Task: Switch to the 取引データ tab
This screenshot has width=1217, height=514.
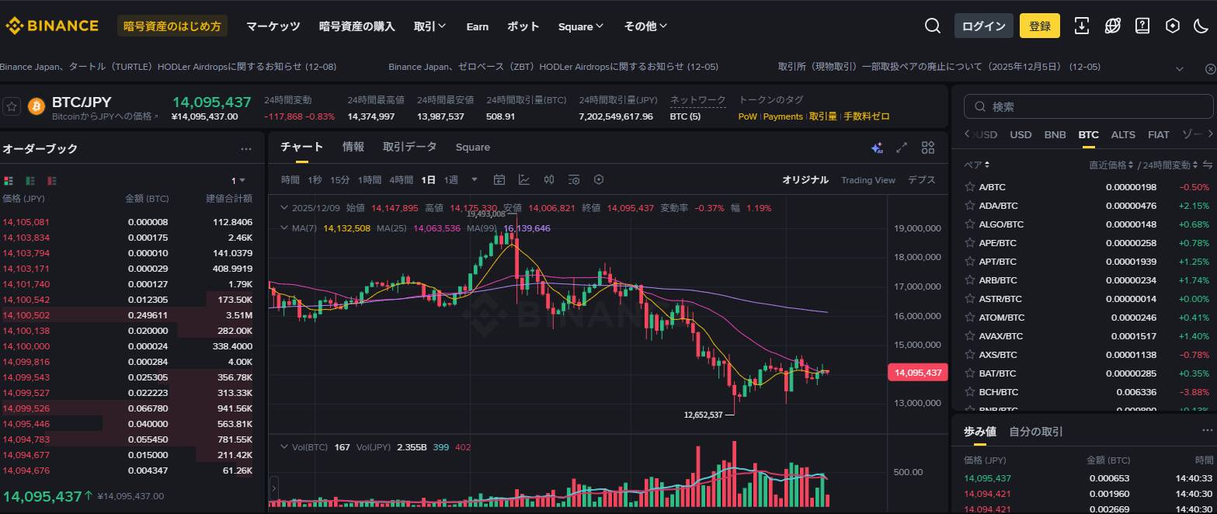Action: [409, 147]
